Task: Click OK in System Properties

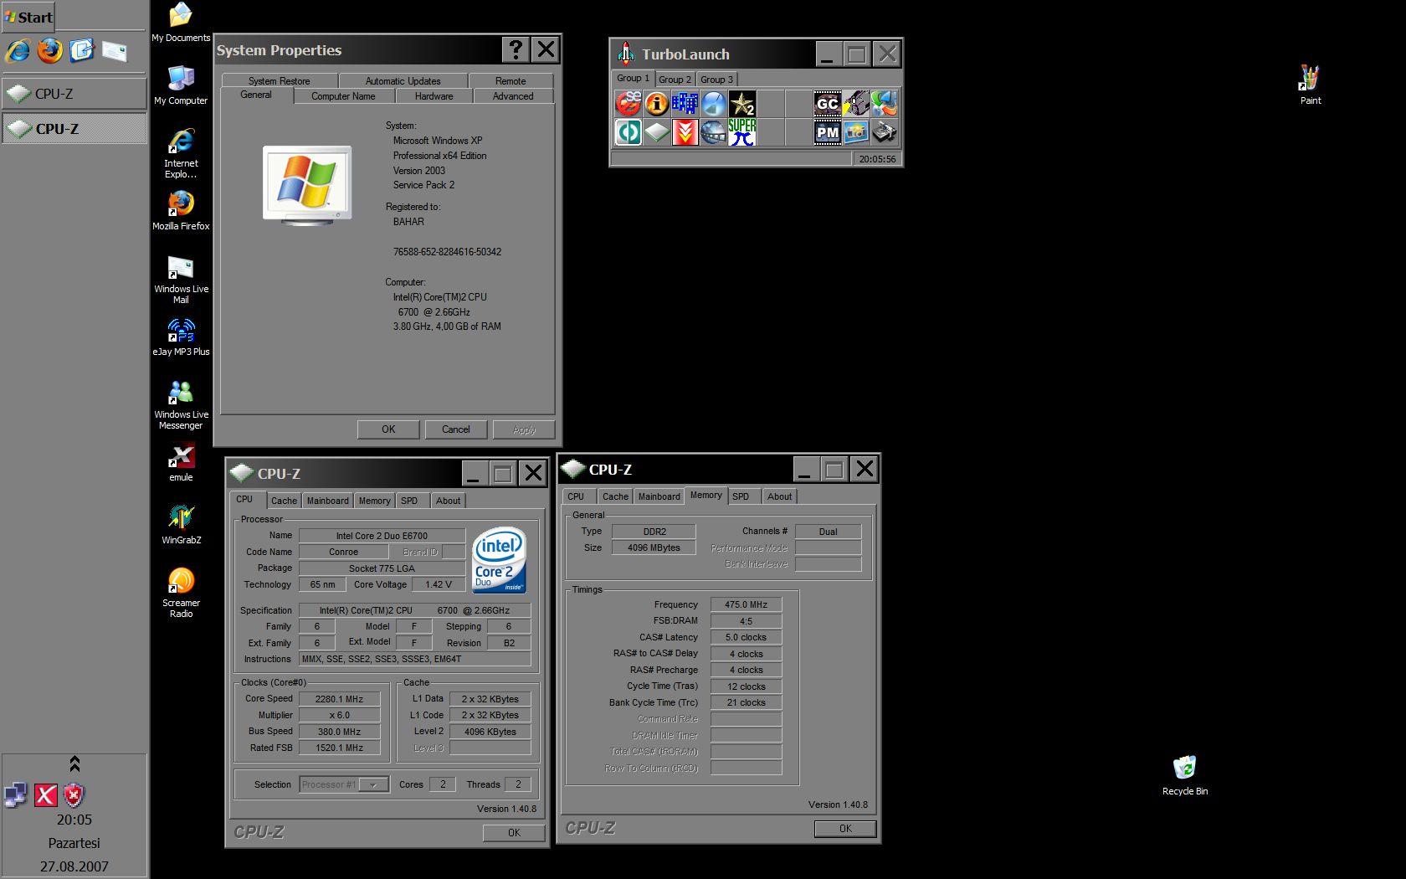Action: [x=388, y=429]
